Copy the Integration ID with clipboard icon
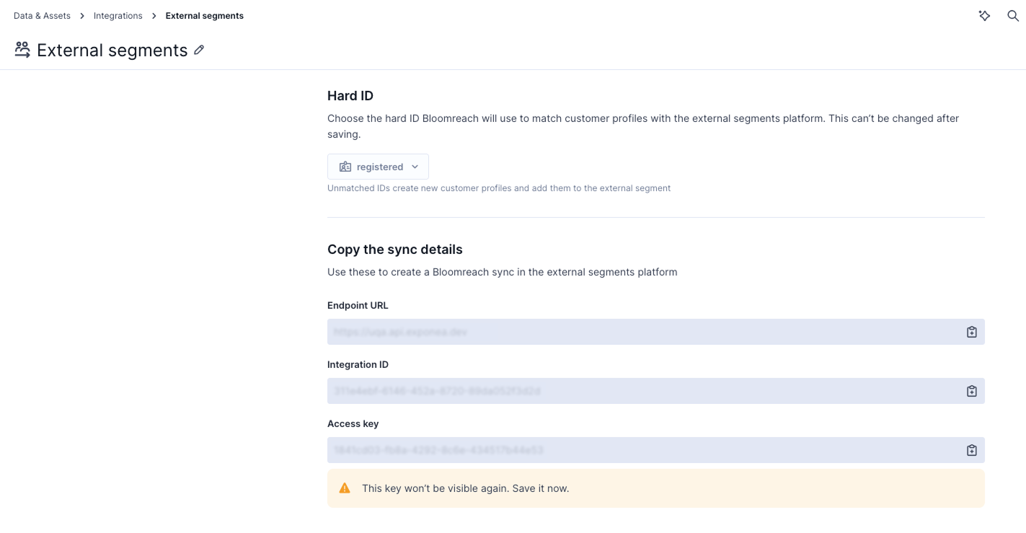The width and height of the screenshot is (1026, 533). coord(972,391)
